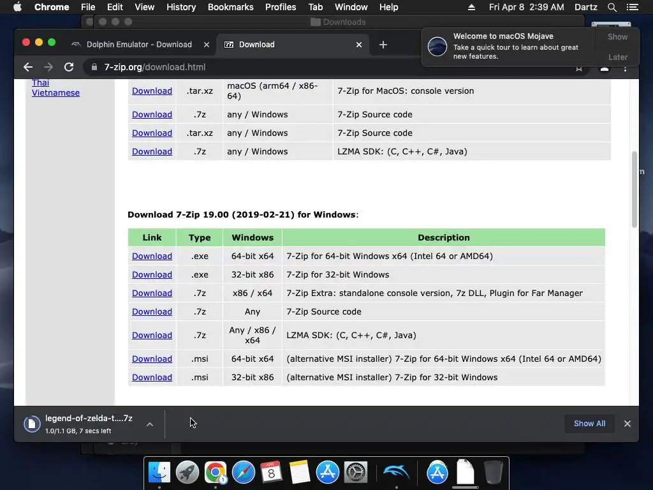Open Finder from the Dock

159,472
